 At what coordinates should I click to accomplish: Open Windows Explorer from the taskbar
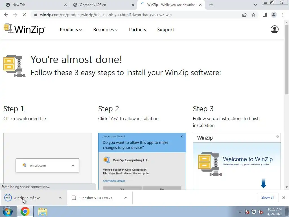[x=43, y=211]
